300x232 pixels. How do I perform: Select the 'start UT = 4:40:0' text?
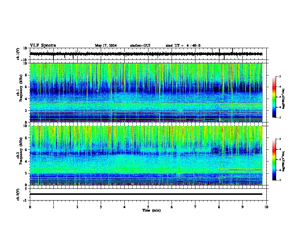(x=183, y=45)
